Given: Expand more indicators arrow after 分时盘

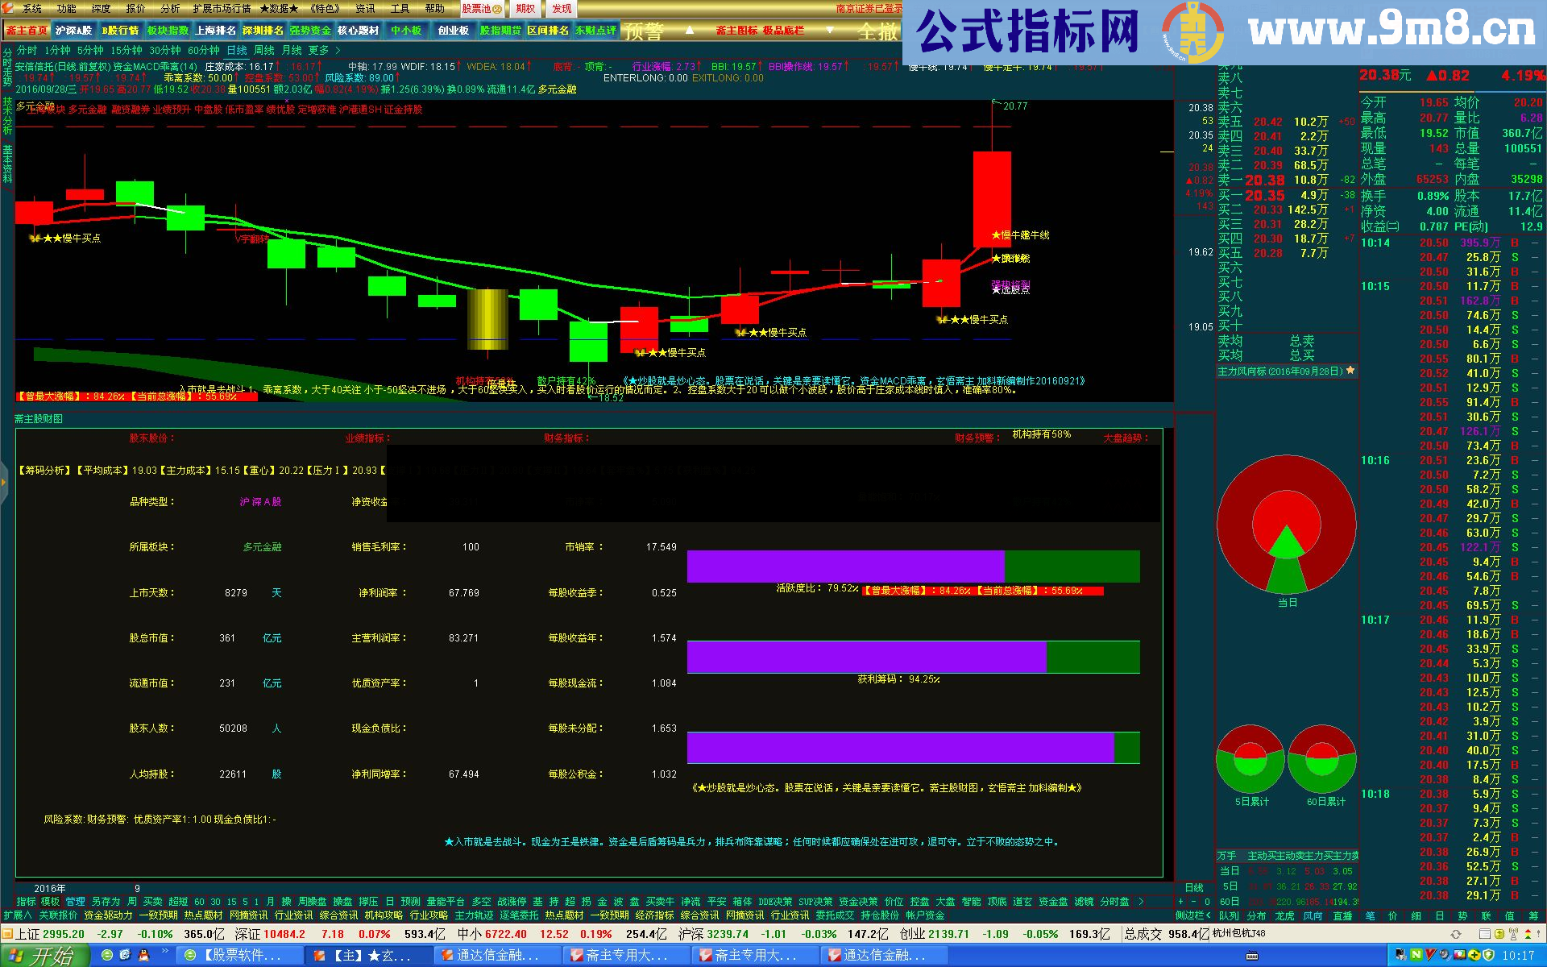Looking at the screenshot, I should 1140,902.
